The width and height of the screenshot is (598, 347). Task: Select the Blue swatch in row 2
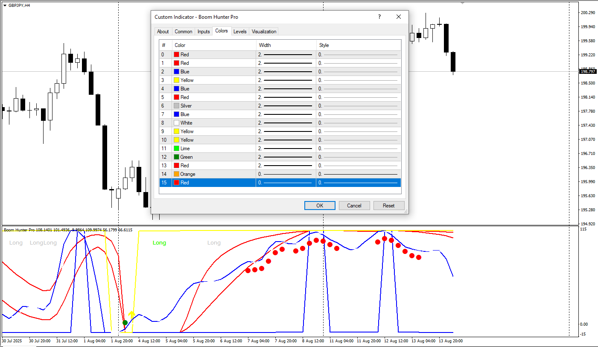pos(176,72)
